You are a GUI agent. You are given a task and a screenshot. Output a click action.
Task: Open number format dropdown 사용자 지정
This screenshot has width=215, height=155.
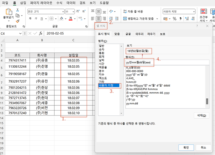194,12
